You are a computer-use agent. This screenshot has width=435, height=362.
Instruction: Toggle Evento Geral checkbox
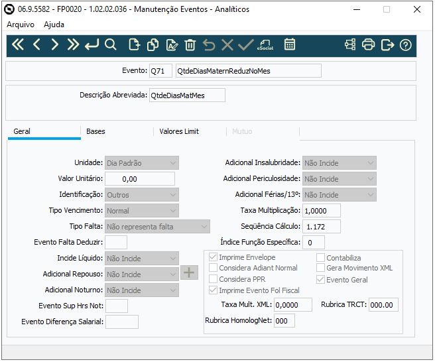point(320,279)
